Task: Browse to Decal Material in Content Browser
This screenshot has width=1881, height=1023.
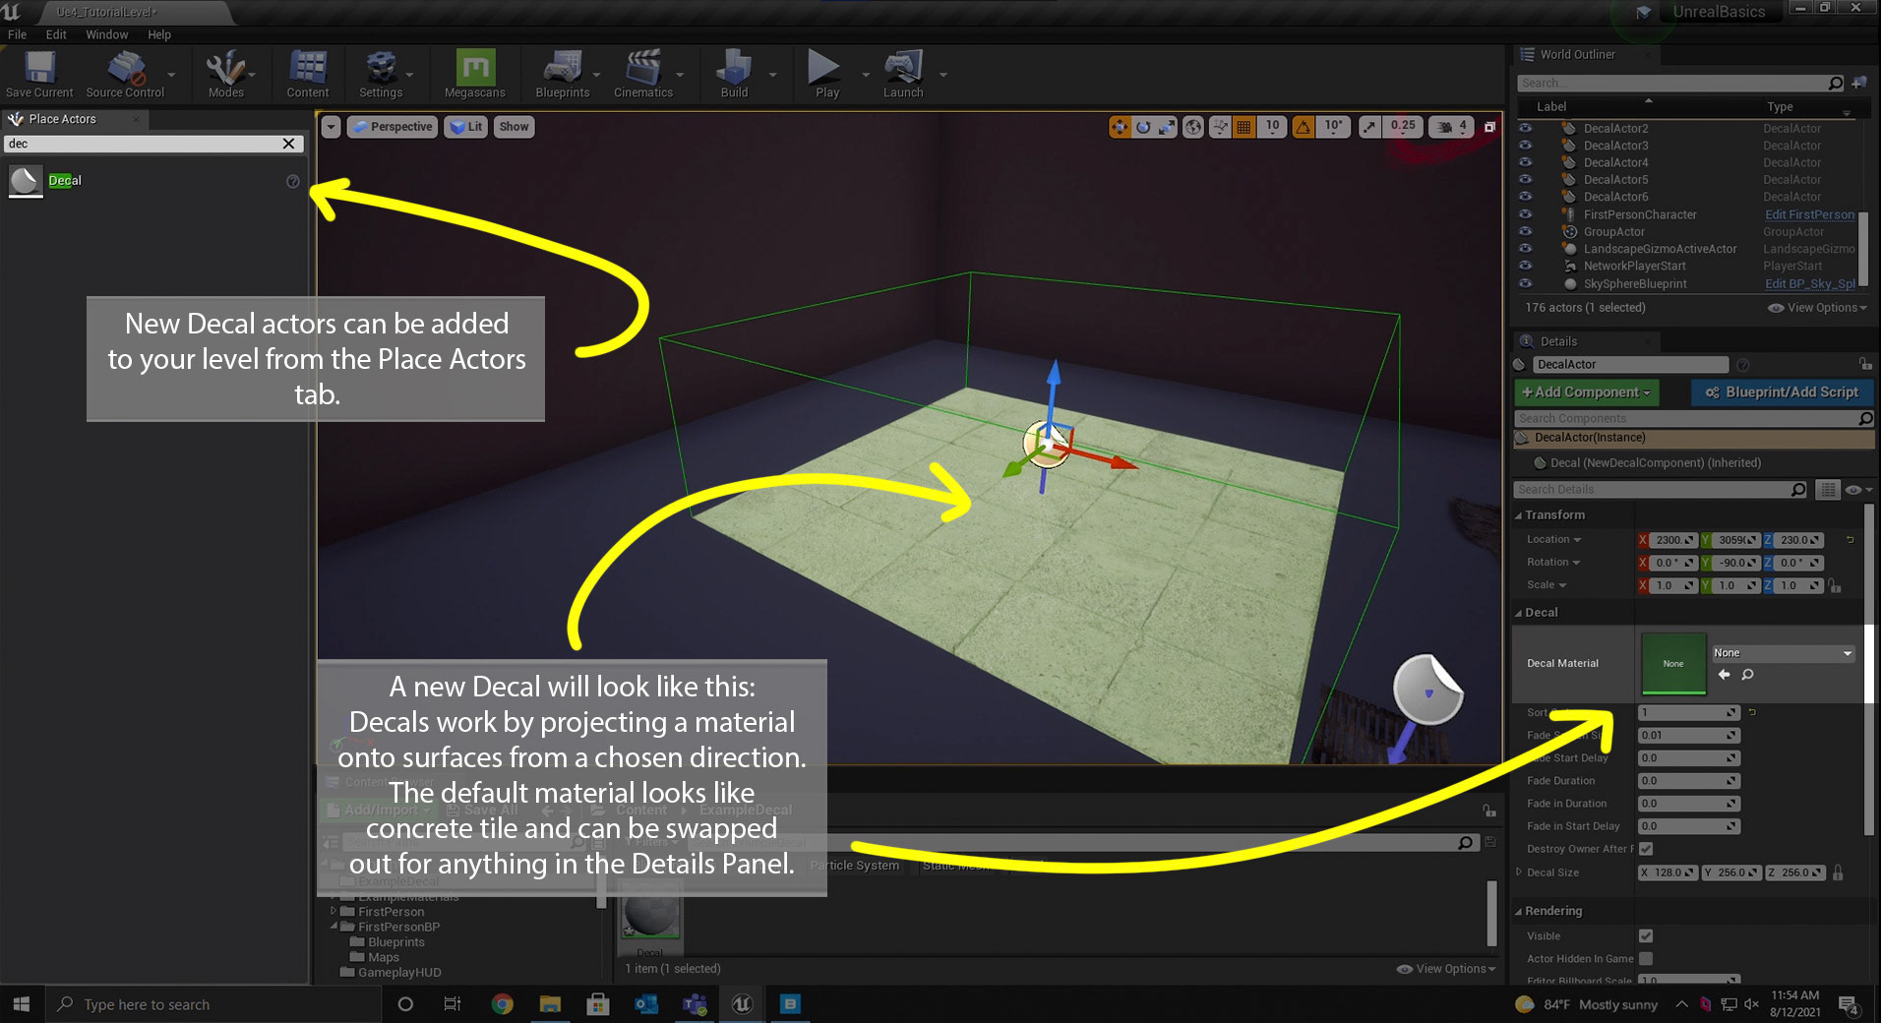Action: (1747, 675)
